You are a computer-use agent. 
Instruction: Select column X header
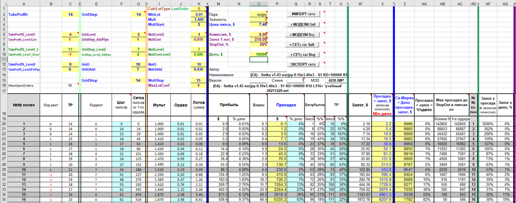coord(382,4)
